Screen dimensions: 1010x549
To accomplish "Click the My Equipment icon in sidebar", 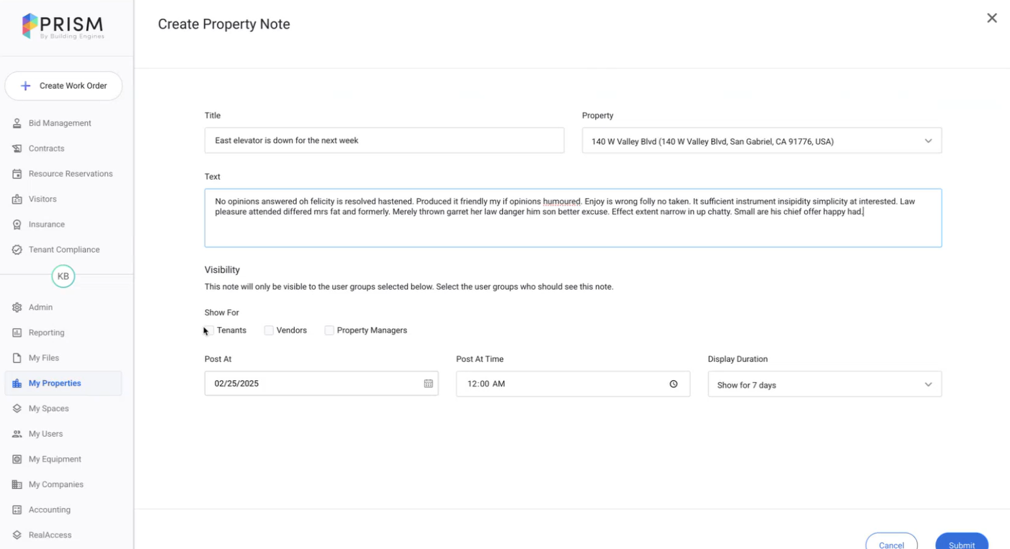I will 17,459.
